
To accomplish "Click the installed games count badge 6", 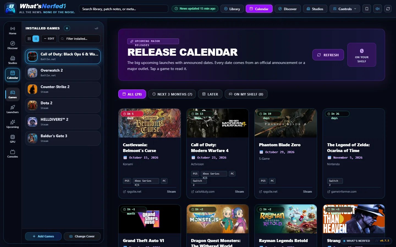I will click(x=67, y=28).
